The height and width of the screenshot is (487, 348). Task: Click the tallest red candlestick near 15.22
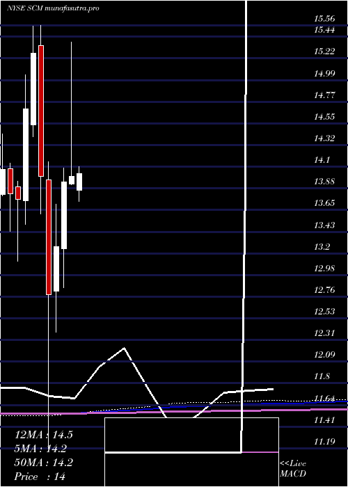(40, 111)
